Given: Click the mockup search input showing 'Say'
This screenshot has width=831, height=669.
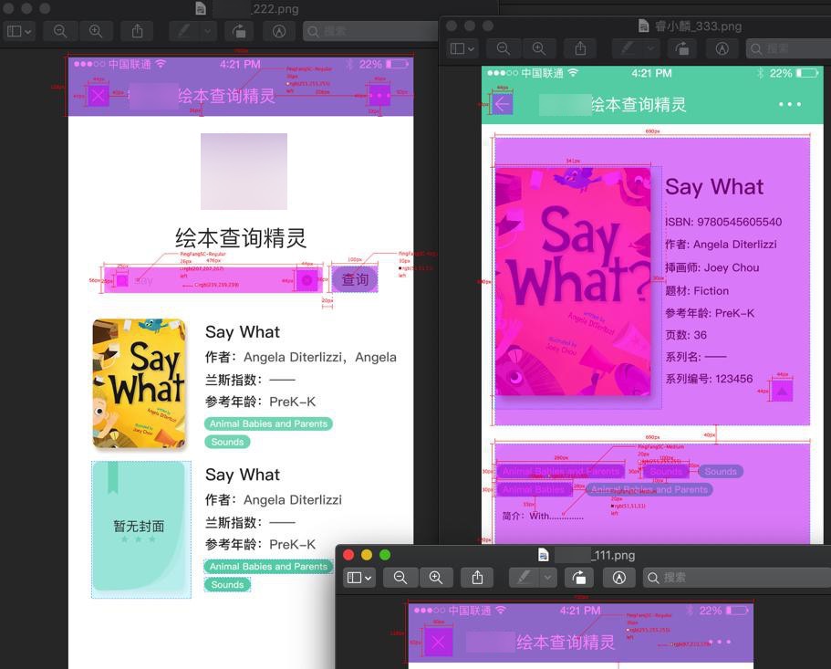Looking at the screenshot, I should pos(213,280).
